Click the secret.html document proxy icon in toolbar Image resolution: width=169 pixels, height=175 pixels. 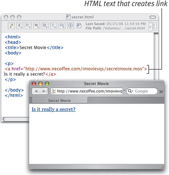[79, 26]
